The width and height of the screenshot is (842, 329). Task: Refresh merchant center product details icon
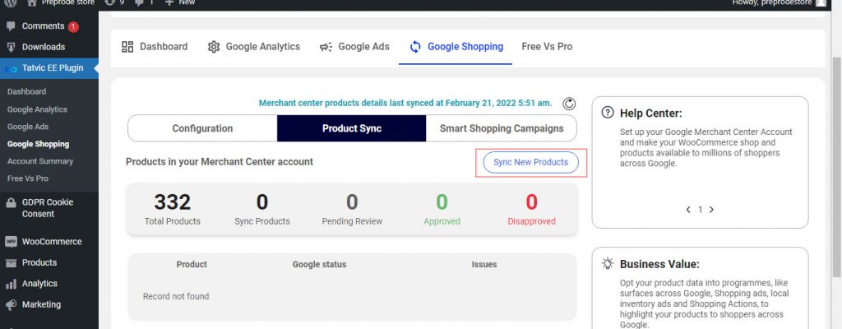[x=569, y=104]
